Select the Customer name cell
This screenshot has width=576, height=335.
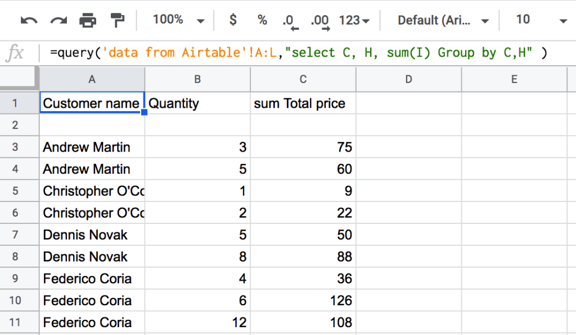92,103
